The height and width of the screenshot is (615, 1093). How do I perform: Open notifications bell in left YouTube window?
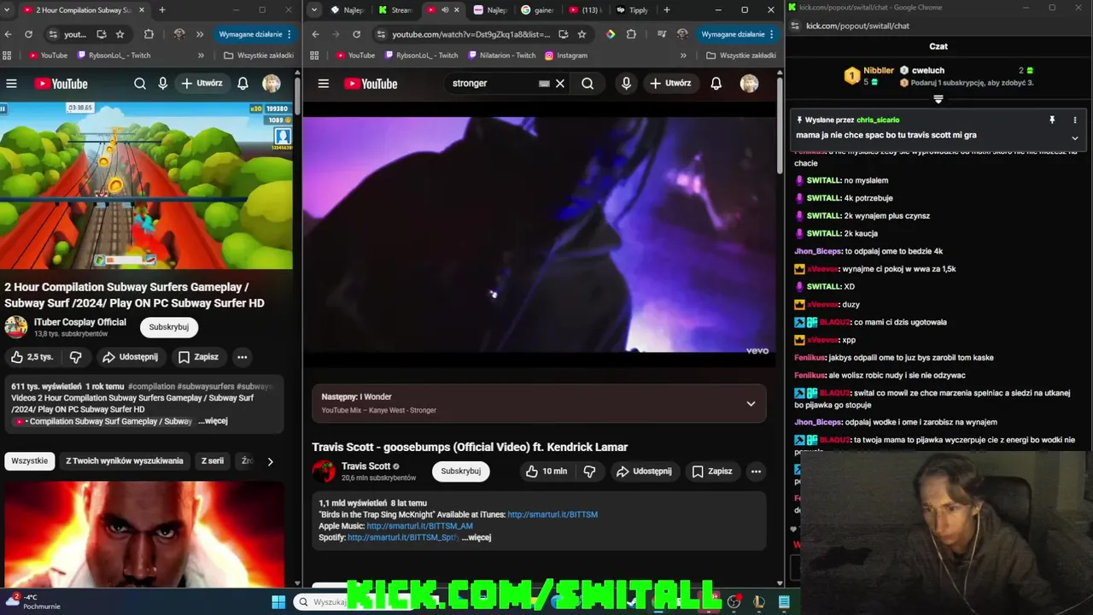click(x=243, y=84)
